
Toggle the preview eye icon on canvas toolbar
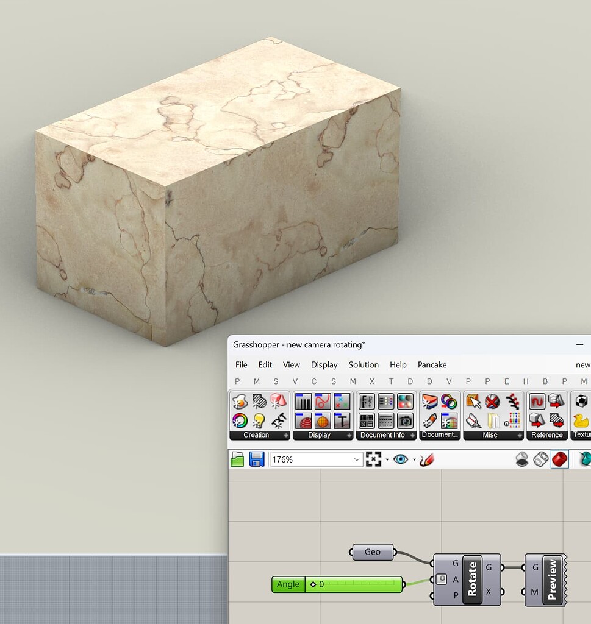point(401,459)
